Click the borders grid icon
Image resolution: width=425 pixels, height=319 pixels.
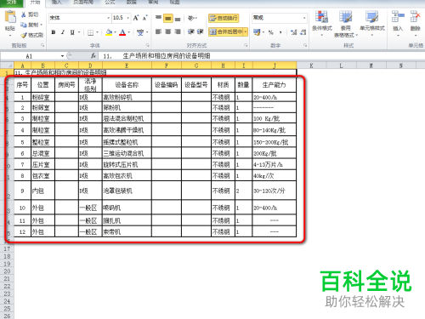(90, 32)
